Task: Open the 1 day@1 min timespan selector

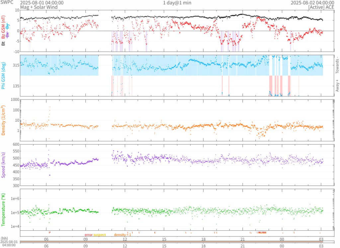Action: 177,3
